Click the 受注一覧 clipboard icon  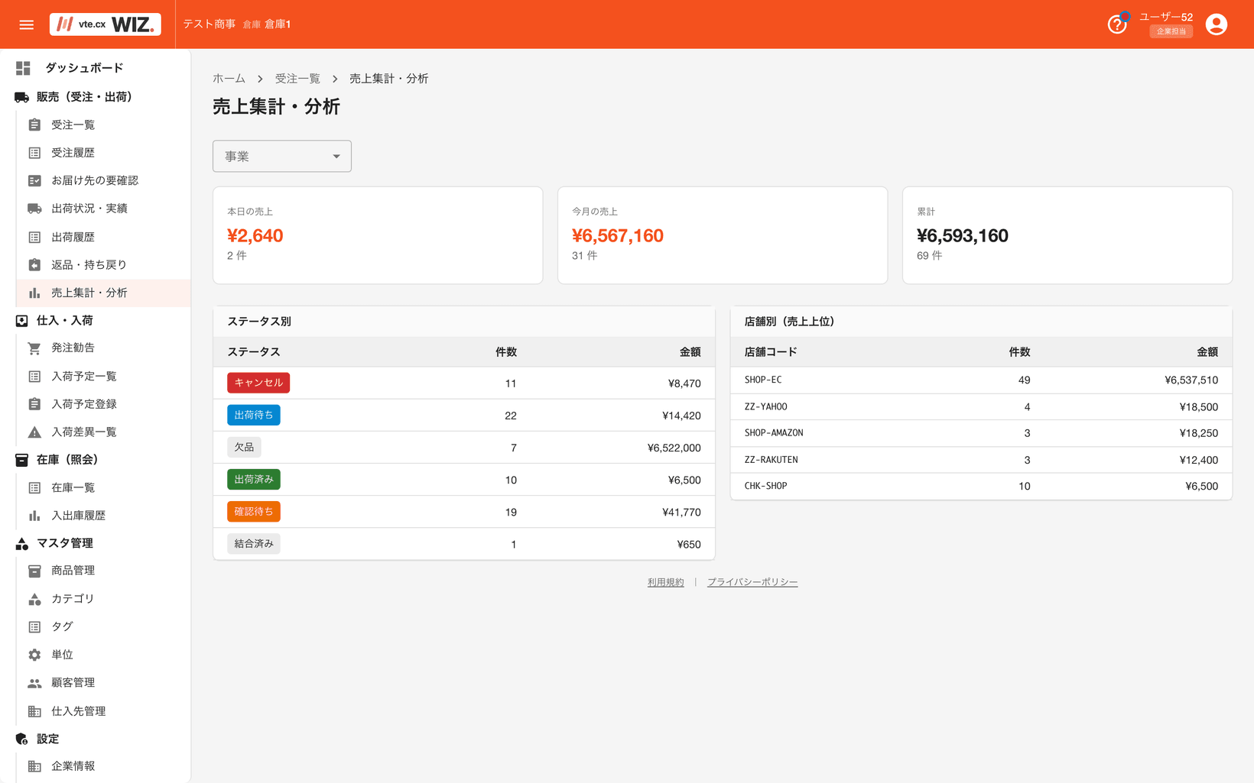[34, 125]
